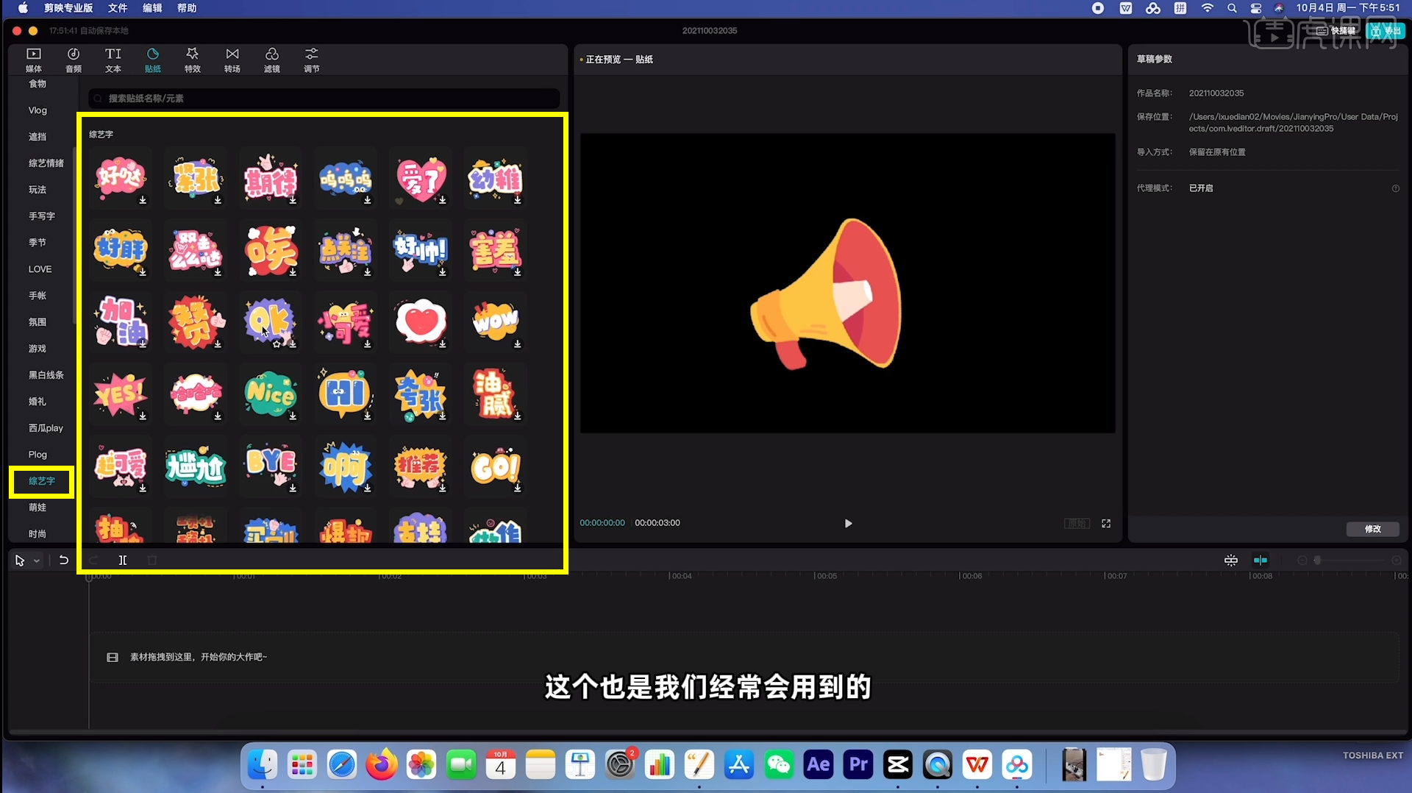1412x793 pixels.
Task: Select the 好帅! sticker
Action: (421, 249)
